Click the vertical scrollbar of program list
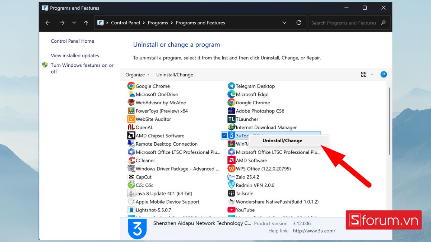 click(389, 120)
